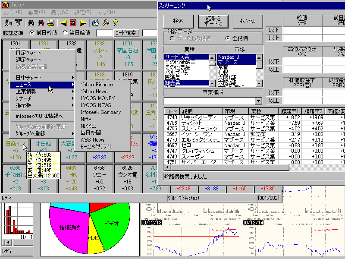
Task: Open the 設定(S) menu
Action: click(x=83, y=13)
